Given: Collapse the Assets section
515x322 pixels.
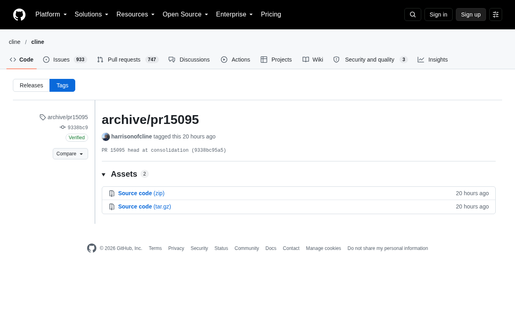Looking at the screenshot, I should click(x=125, y=174).
